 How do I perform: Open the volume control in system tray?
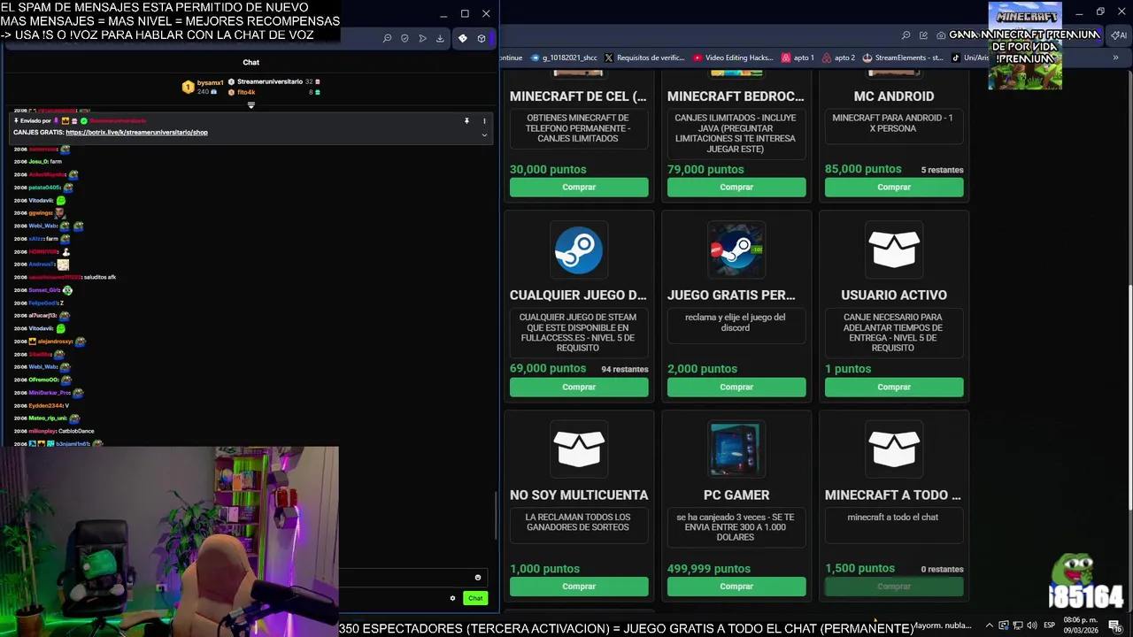[x=1032, y=625]
